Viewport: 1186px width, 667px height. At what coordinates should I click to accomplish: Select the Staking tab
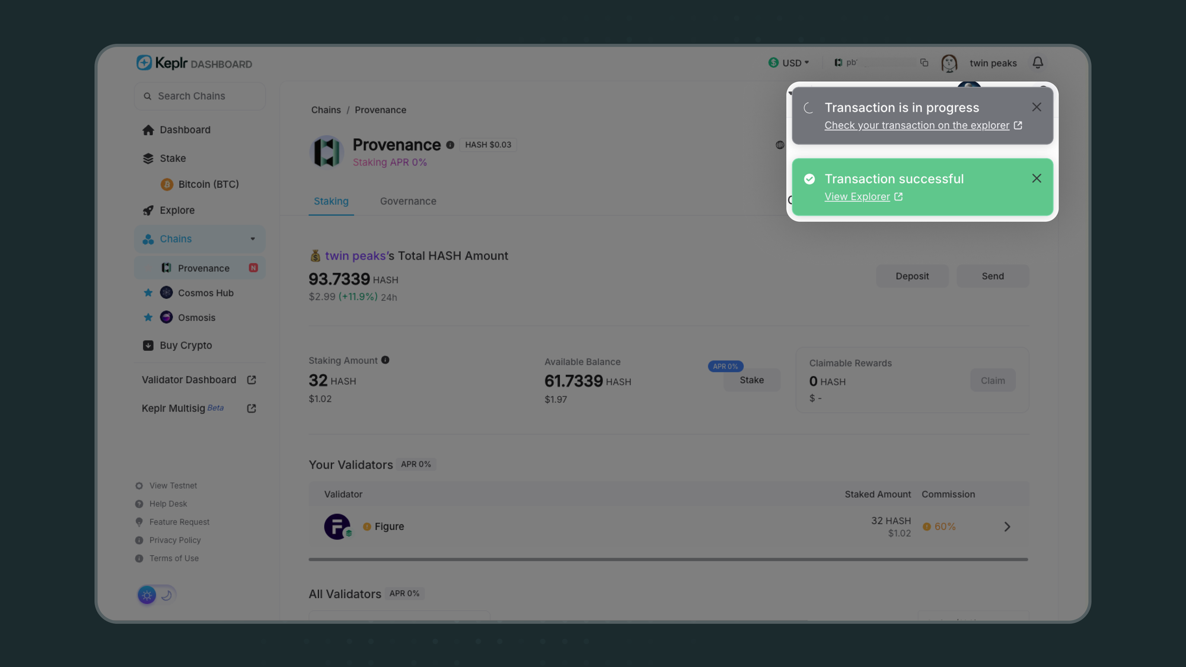(331, 202)
